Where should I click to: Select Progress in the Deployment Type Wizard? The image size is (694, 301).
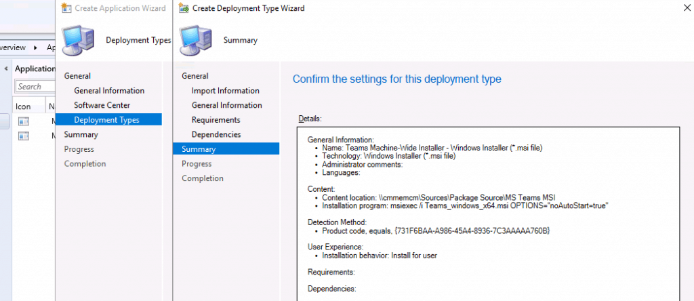click(197, 163)
